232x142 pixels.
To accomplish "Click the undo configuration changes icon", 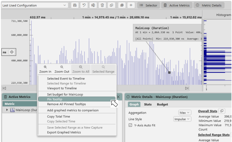I will pos(84,5).
